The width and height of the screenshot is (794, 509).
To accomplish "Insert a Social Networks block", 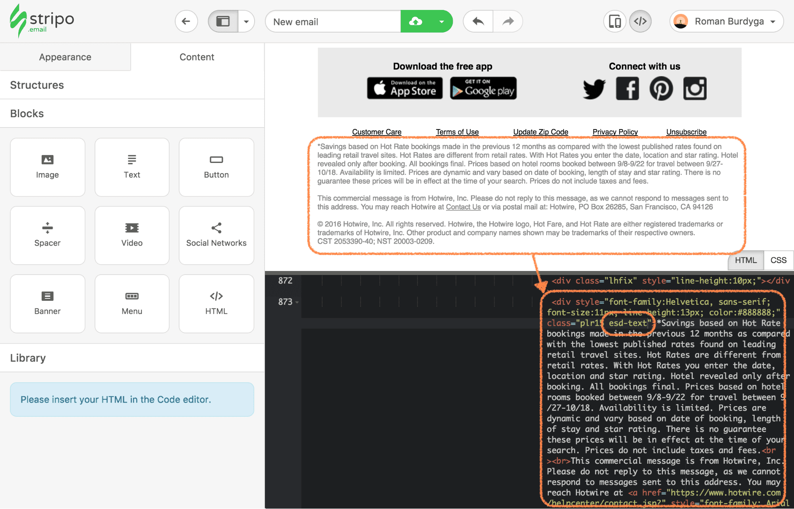I will click(216, 235).
